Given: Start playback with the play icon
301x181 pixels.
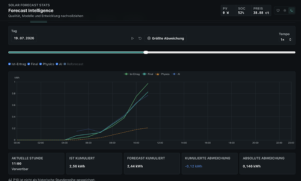Looking at the screenshot, I should pos(133,38).
